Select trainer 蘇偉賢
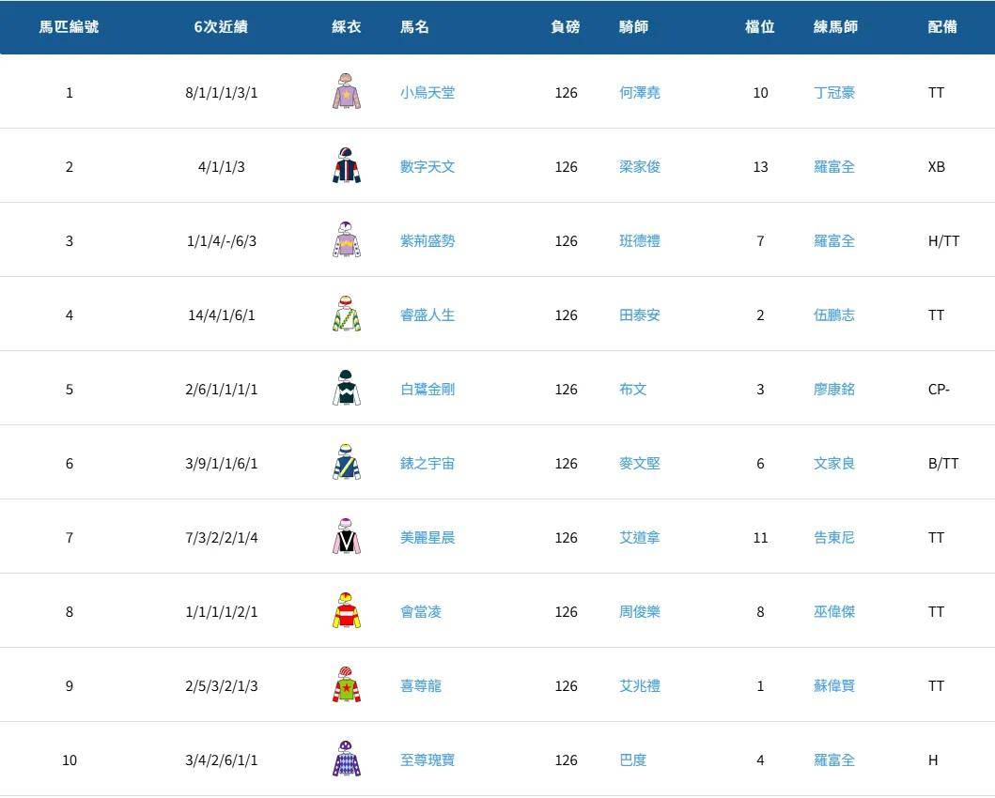This screenshot has width=995, height=798. pyautogui.click(x=833, y=685)
